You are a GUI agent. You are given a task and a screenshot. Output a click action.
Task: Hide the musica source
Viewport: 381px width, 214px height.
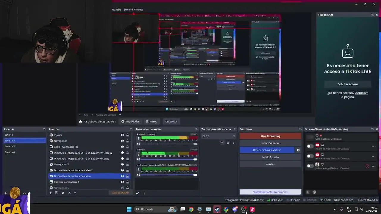pos(122,135)
